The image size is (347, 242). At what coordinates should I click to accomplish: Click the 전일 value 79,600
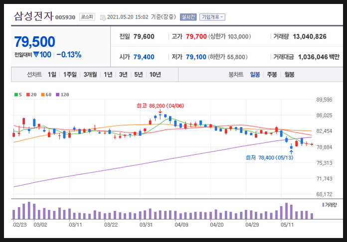pos(144,36)
